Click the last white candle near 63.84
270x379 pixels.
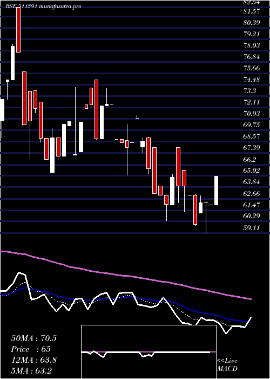click(x=216, y=191)
